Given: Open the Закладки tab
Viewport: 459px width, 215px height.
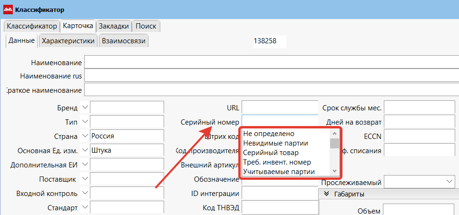Looking at the screenshot, I should click(113, 26).
